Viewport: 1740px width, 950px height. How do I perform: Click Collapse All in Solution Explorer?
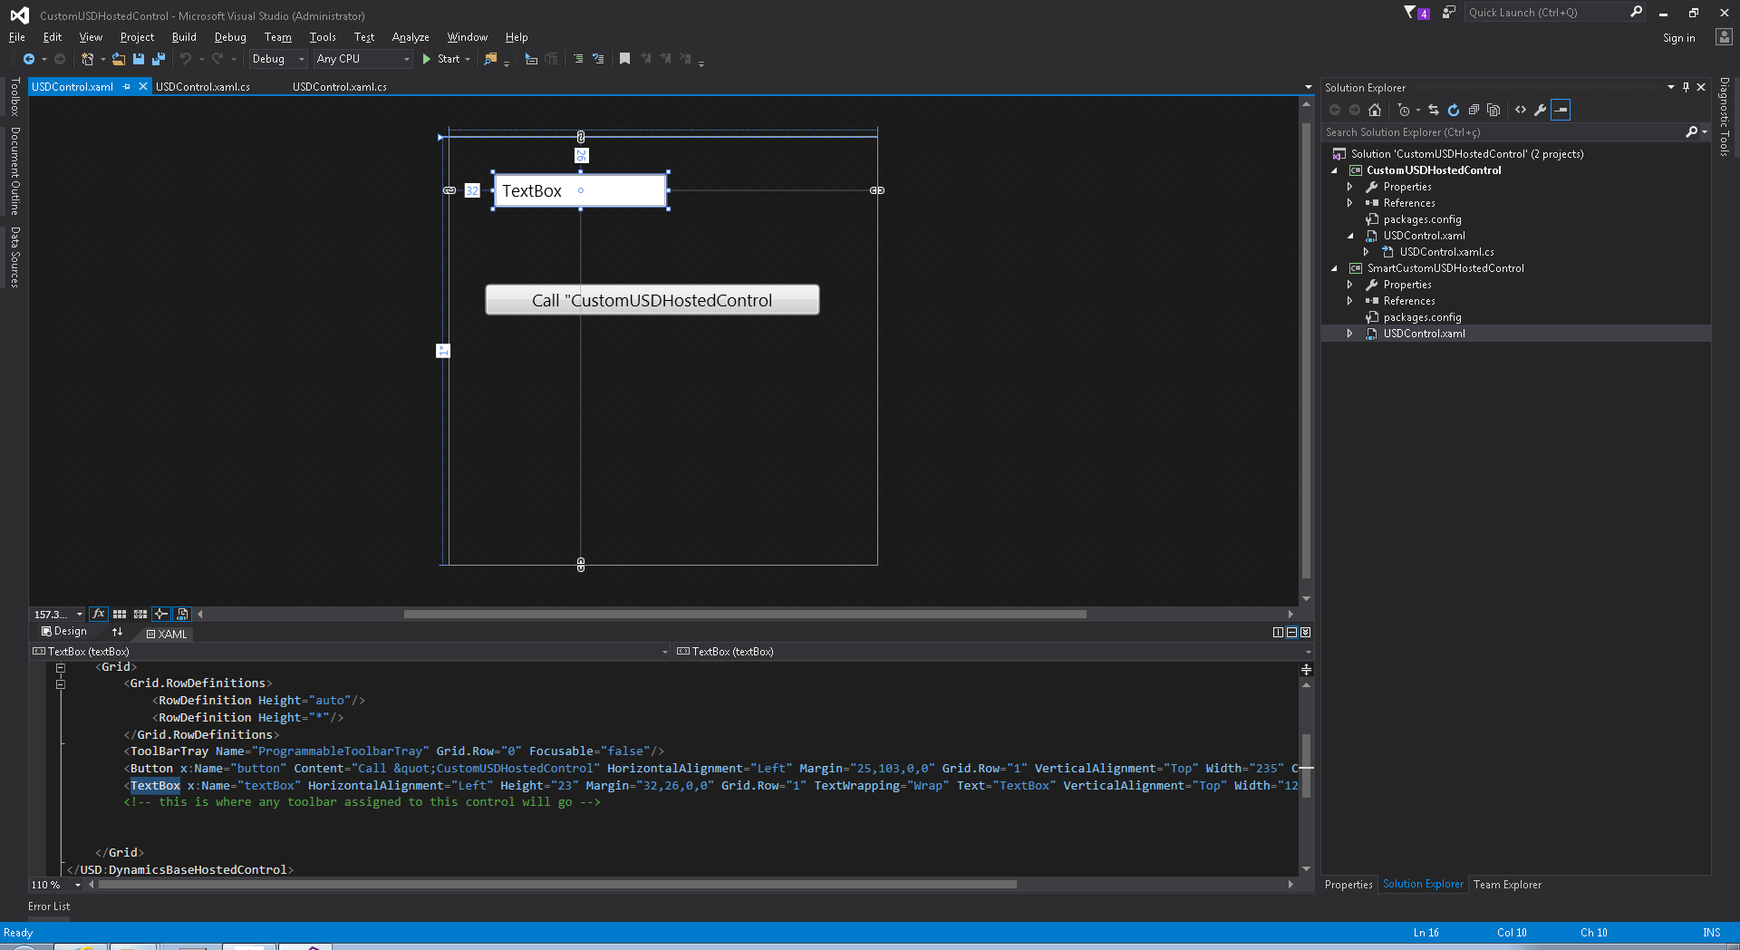point(1474,110)
